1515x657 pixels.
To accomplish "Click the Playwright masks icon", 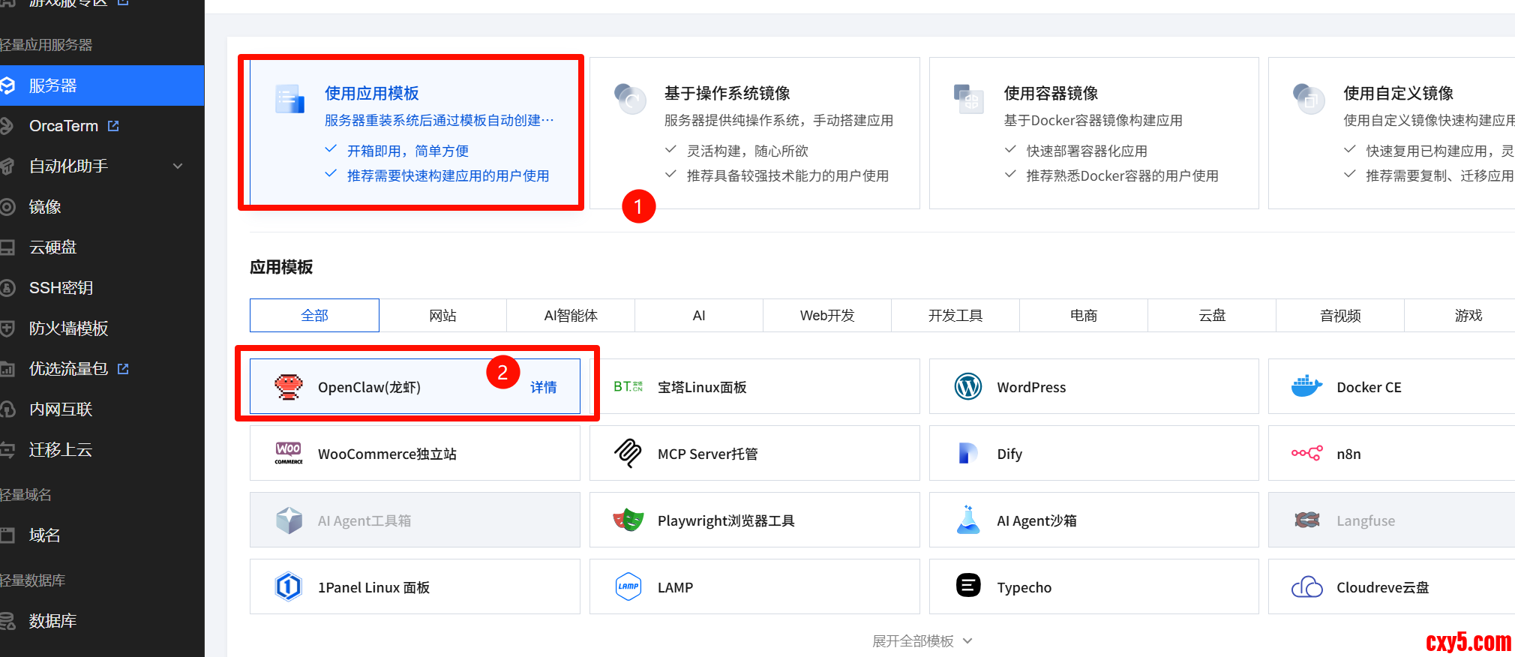I will [628, 520].
